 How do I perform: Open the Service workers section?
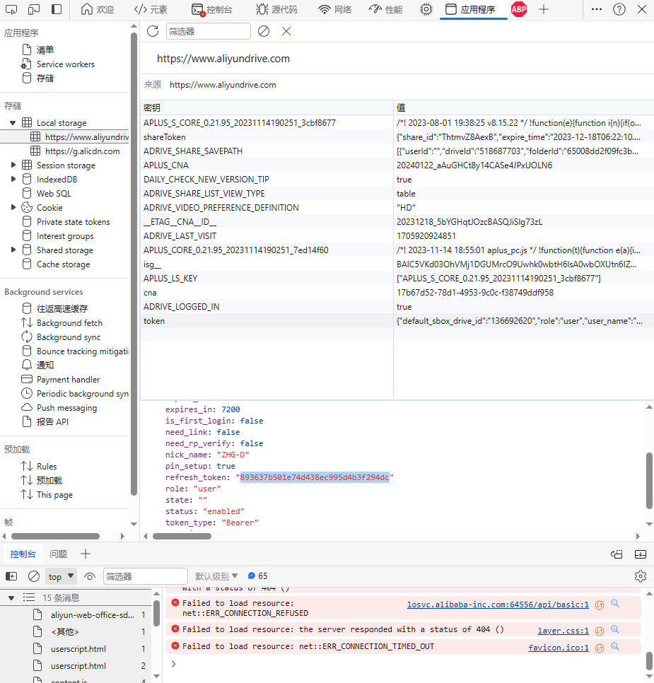pyautogui.click(x=65, y=64)
